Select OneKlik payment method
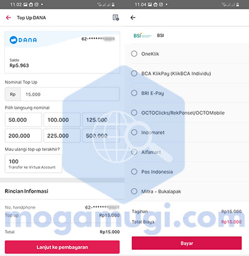The height and width of the screenshot is (256, 249). tap(134, 53)
